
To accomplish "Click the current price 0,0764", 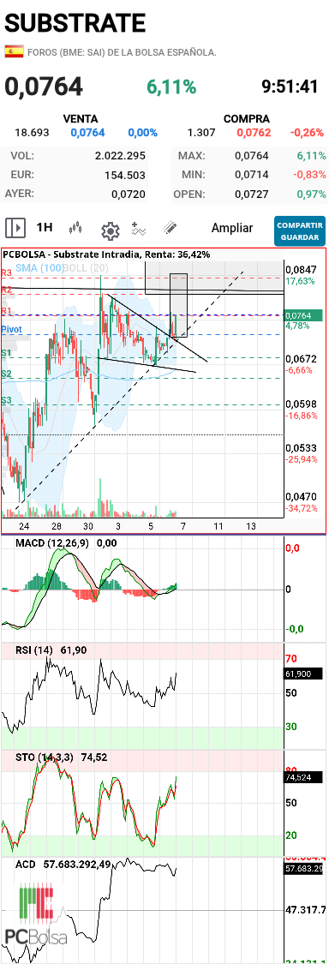I will (44, 86).
